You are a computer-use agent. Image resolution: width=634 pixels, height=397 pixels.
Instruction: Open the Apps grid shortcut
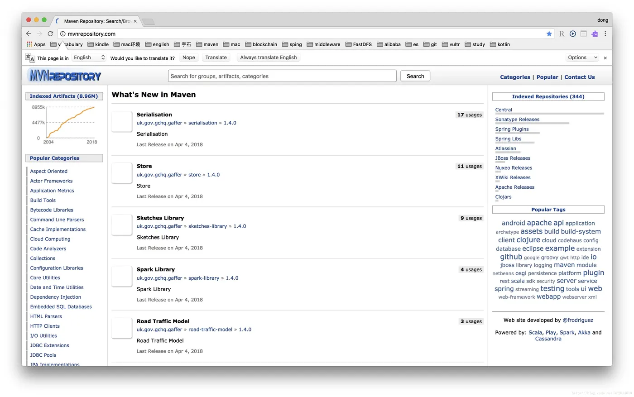point(36,44)
